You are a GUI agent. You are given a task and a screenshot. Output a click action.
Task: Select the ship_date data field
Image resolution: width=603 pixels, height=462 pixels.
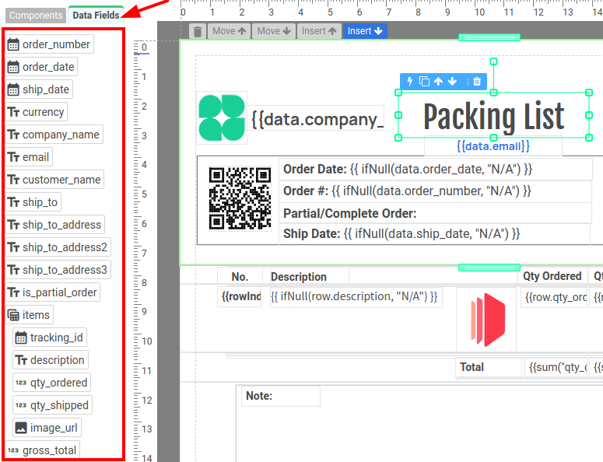39,89
